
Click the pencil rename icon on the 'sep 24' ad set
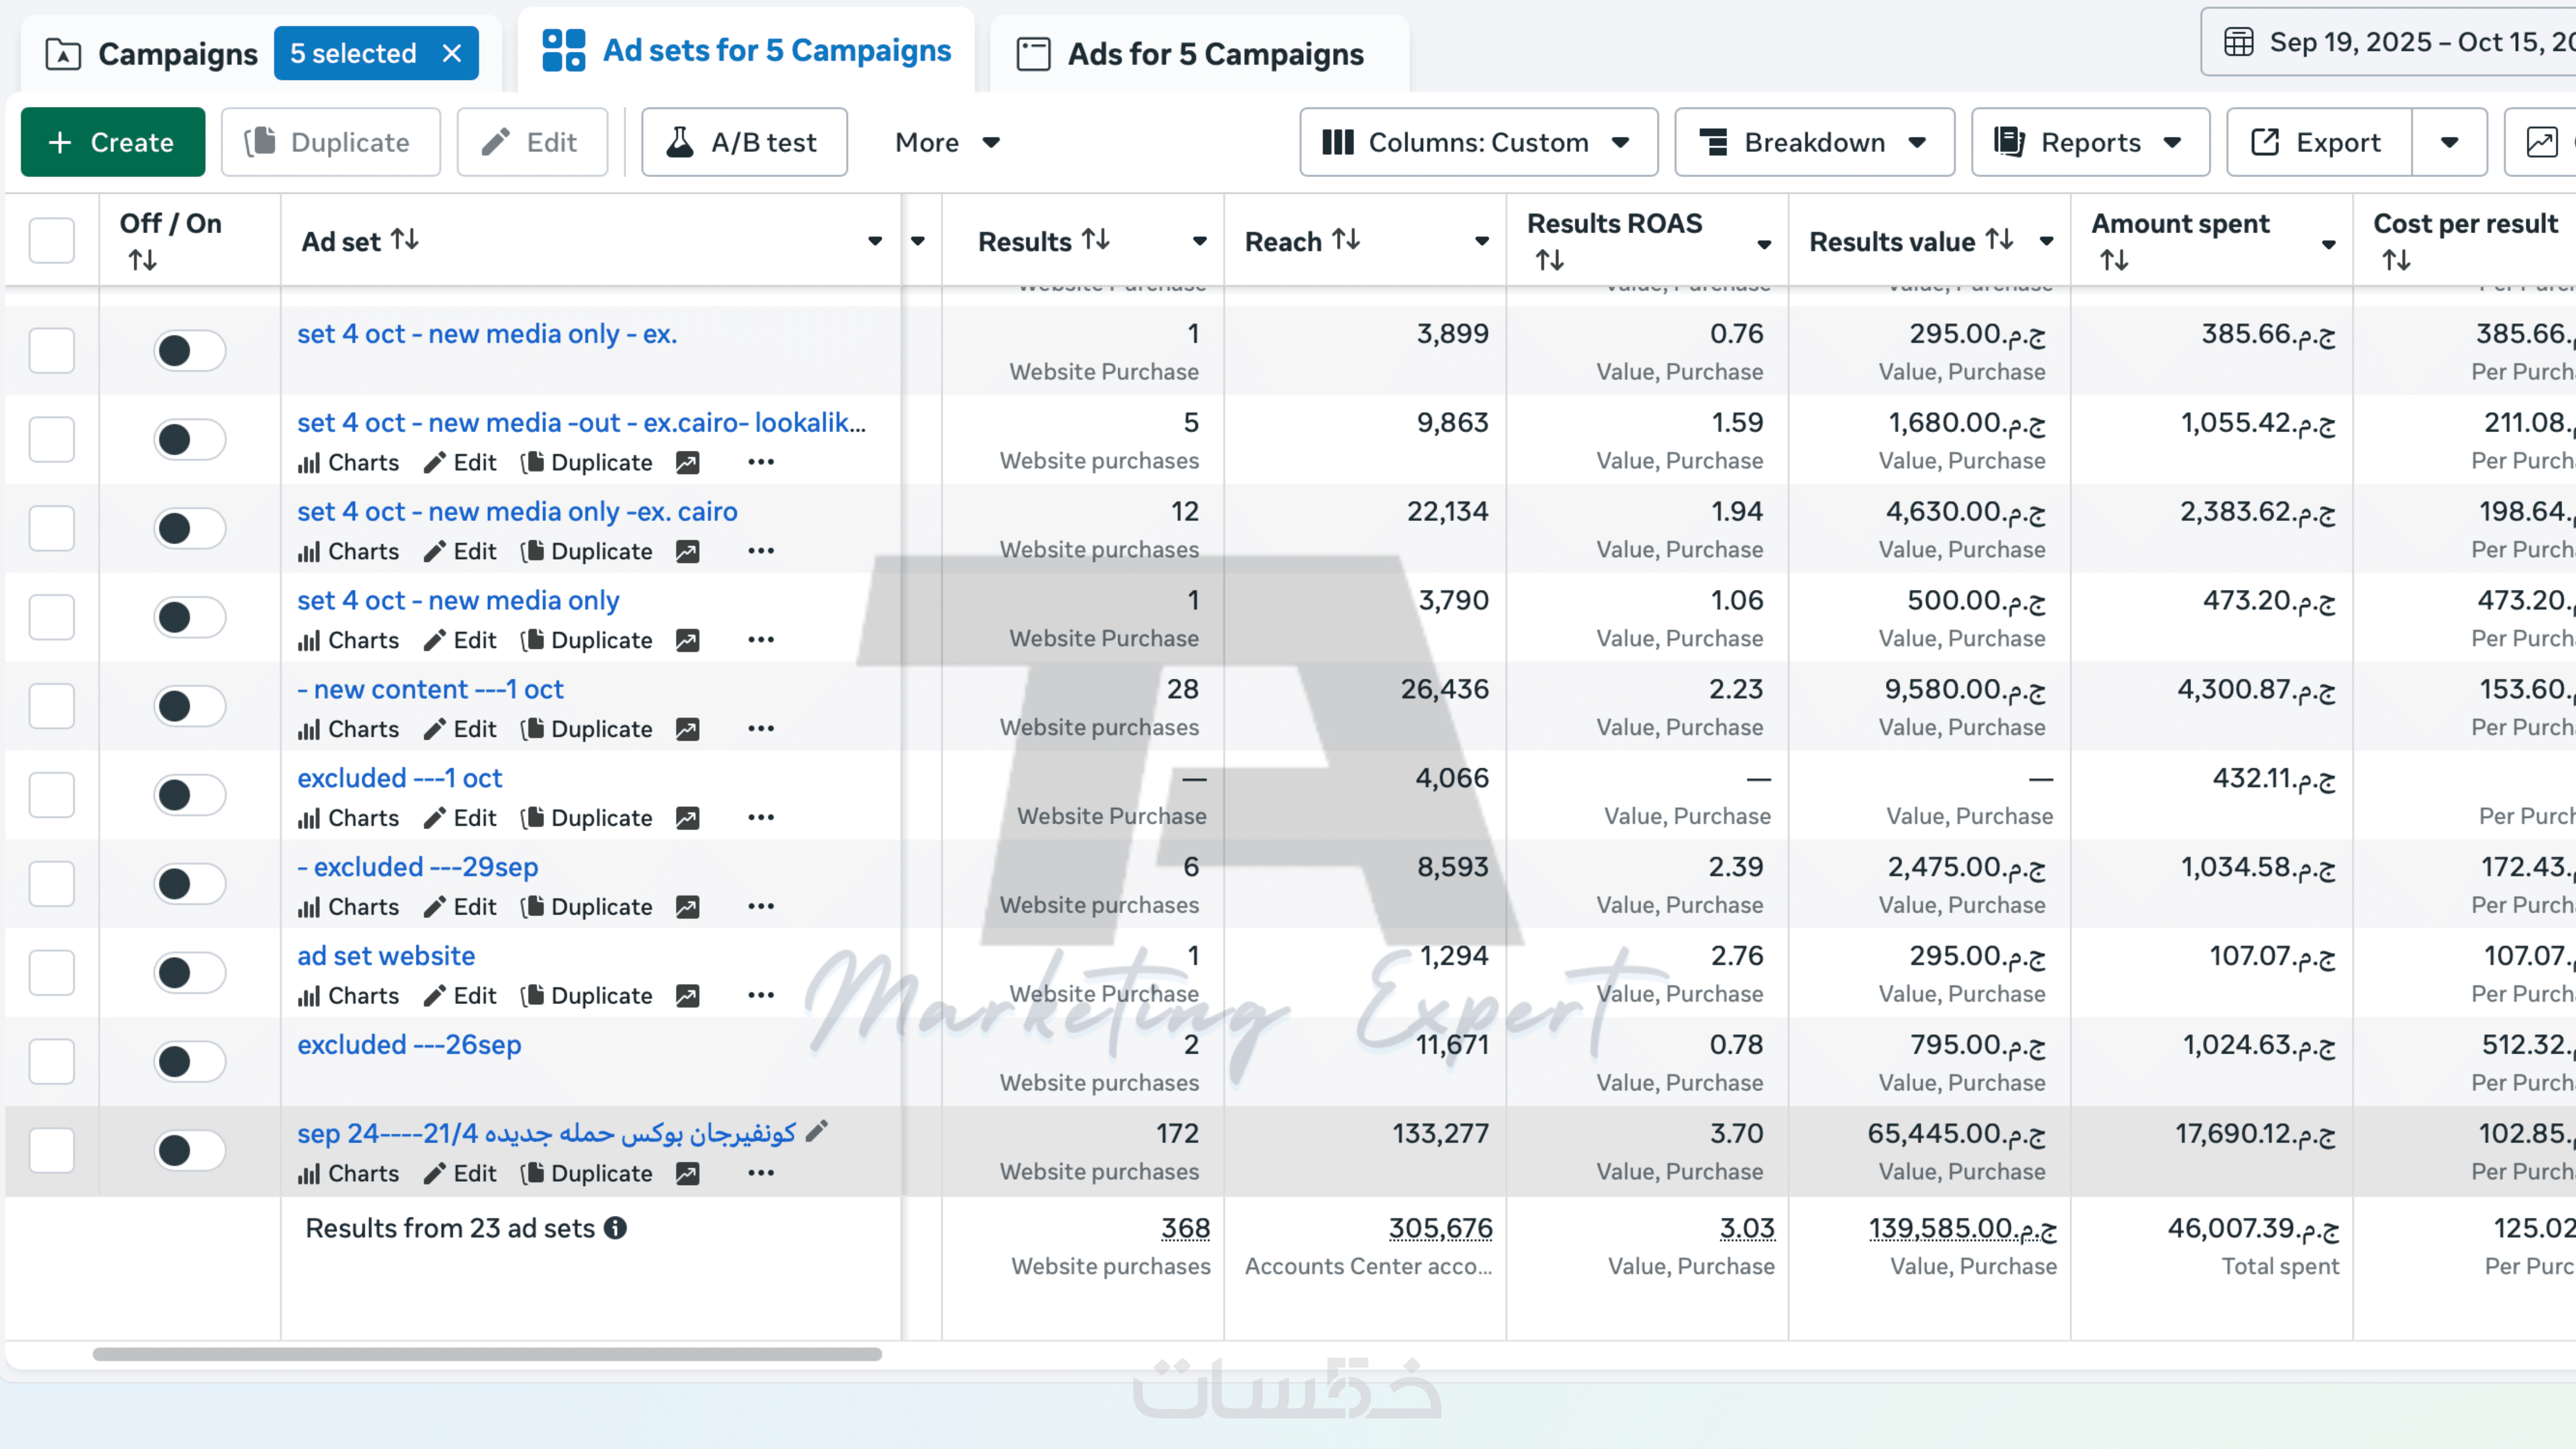point(817,1132)
